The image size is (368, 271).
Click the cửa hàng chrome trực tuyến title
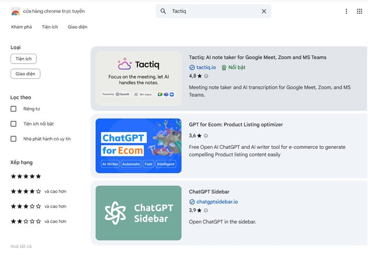(x=54, y=11)
